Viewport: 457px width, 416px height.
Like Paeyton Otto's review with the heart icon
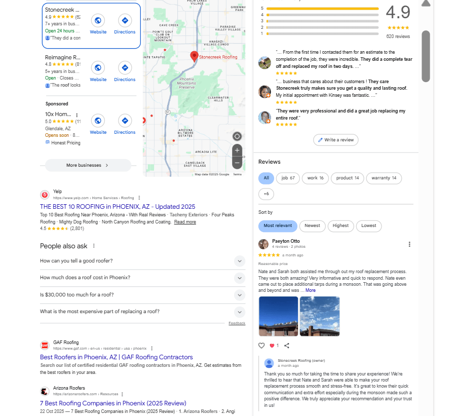point(261,345)
